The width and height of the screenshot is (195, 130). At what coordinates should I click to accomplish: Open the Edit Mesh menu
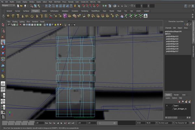(57, 2)
